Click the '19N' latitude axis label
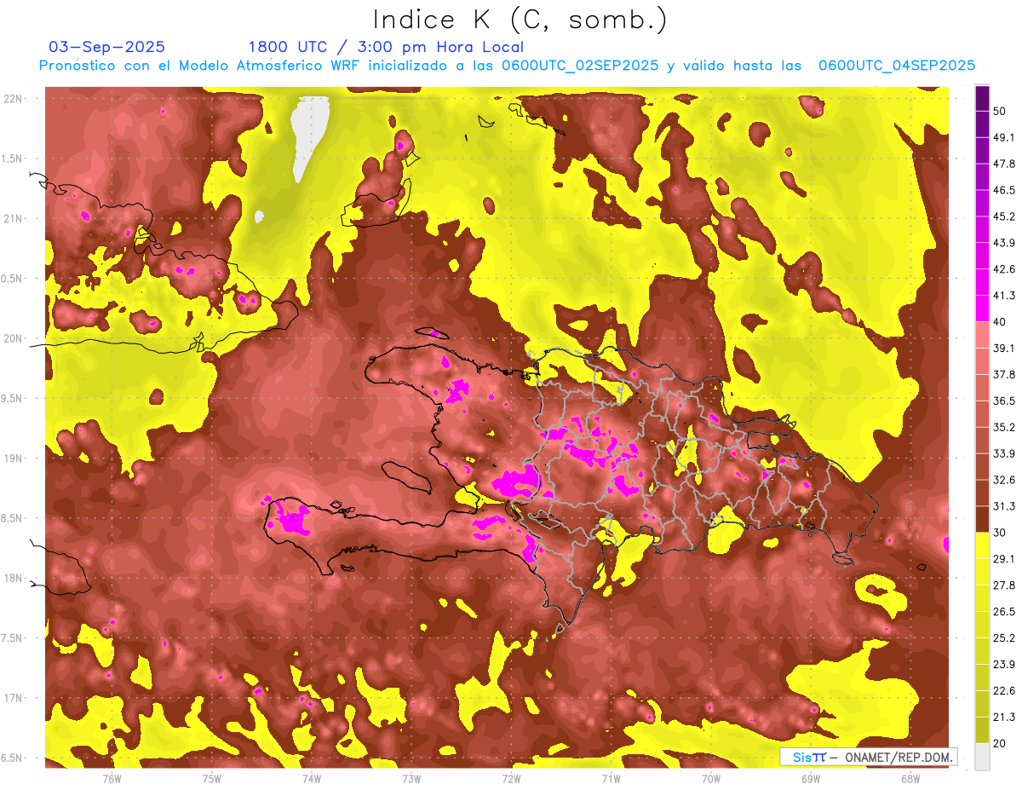This screenshot has width=1022, height=790. point(14,458)
